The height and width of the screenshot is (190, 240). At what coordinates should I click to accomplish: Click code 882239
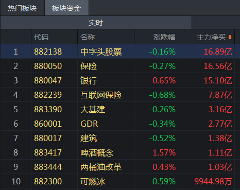click(x=48, y=95)
